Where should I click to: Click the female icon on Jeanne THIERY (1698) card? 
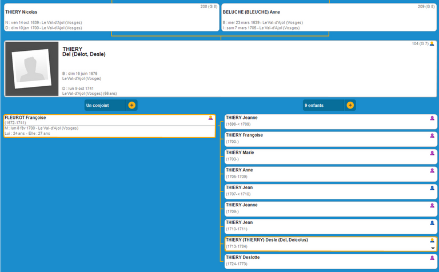coord(433,118)
